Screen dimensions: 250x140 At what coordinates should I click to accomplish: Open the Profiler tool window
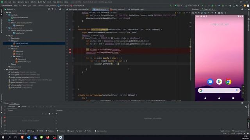point(88,131)
